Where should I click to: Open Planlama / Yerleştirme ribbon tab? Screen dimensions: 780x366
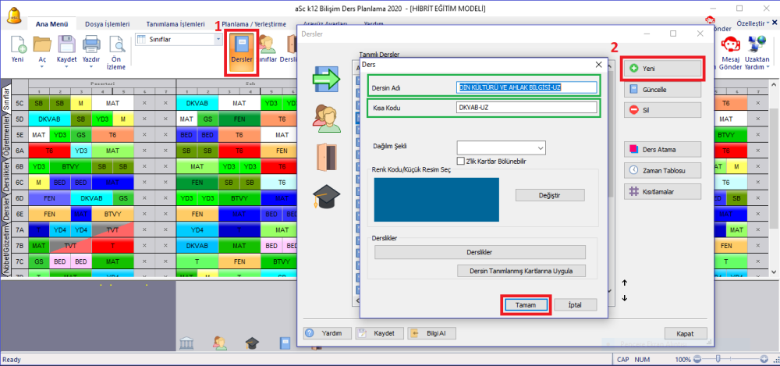pos(253,24)
